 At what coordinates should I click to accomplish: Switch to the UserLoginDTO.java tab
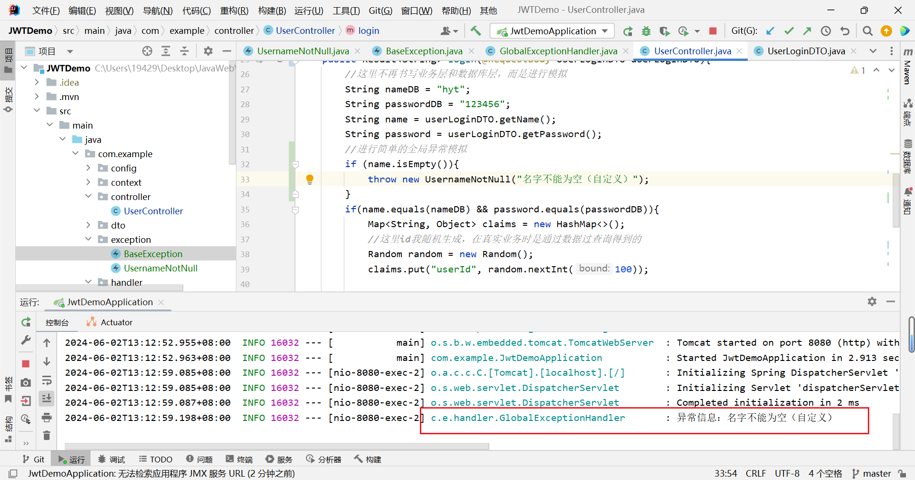[x=805, y=51]
